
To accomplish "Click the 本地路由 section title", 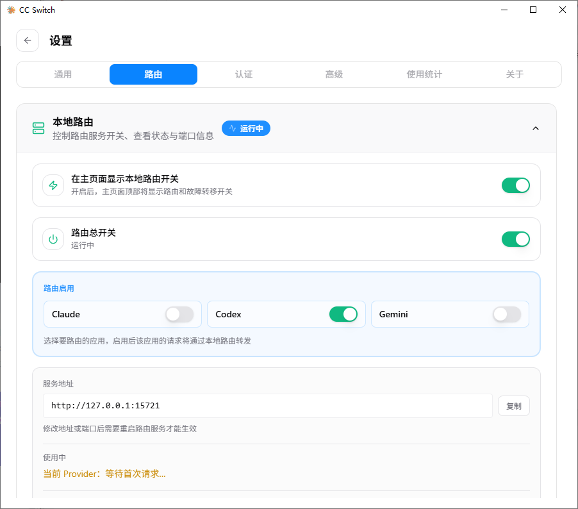I will (73, 122).
